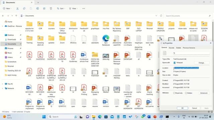The image size is (214, 120).
Task: Open Microsoft Edge from taskbar
Action: (100, 117)
